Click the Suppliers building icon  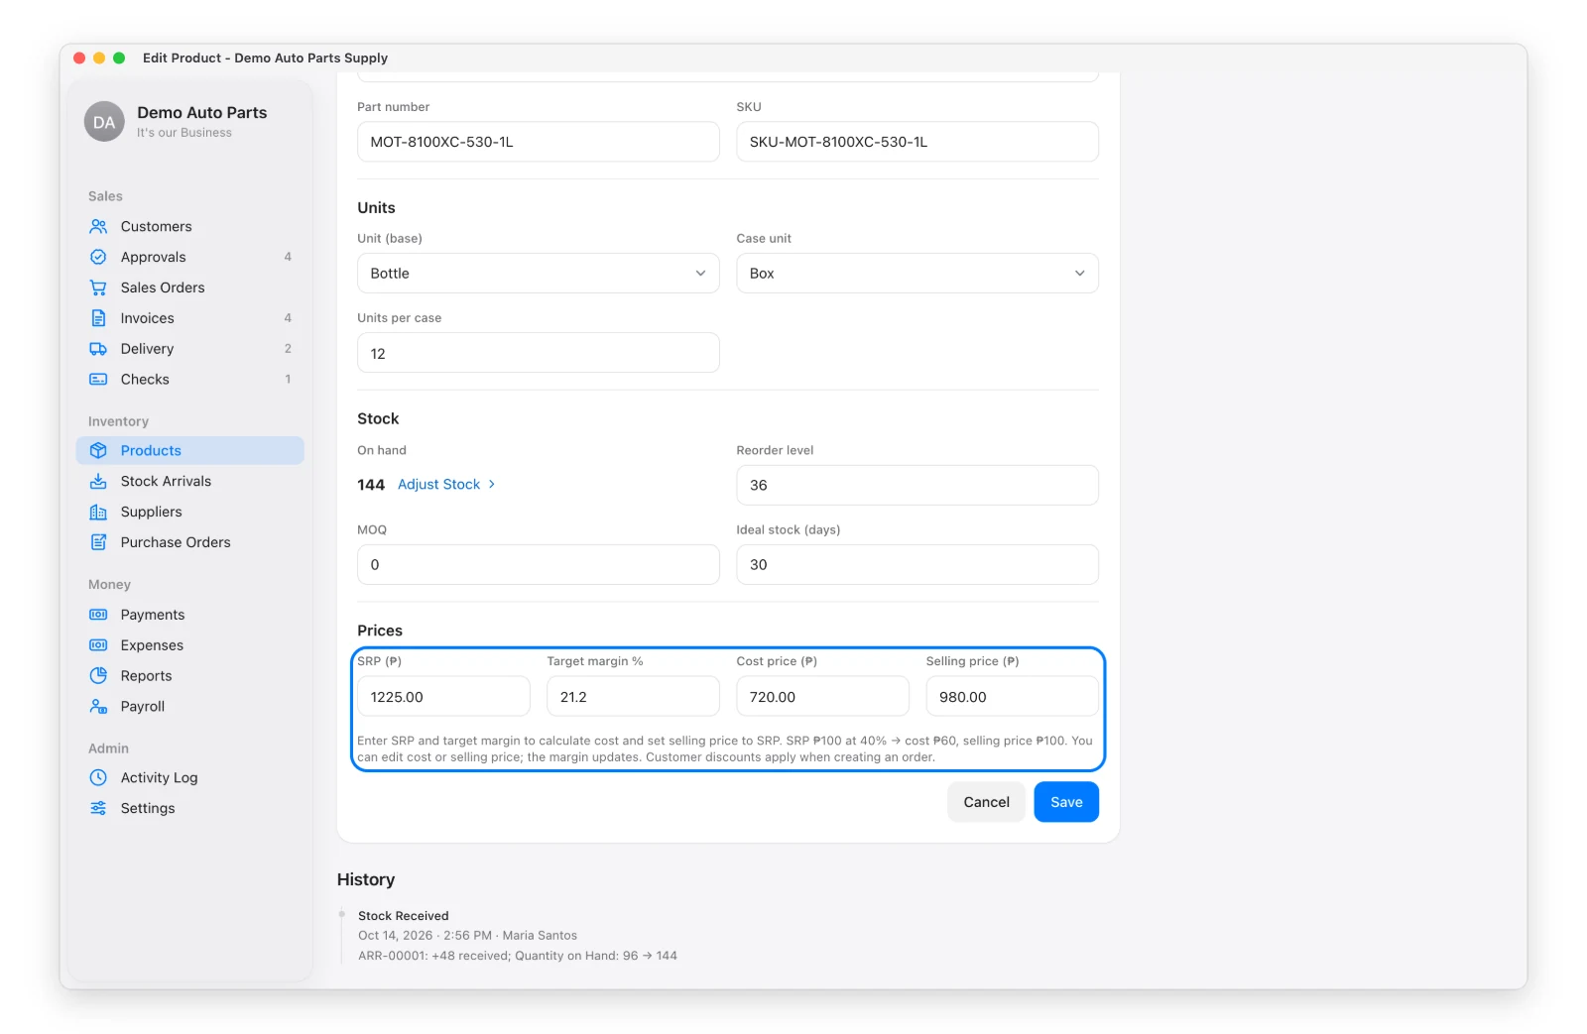pos(98,512)
